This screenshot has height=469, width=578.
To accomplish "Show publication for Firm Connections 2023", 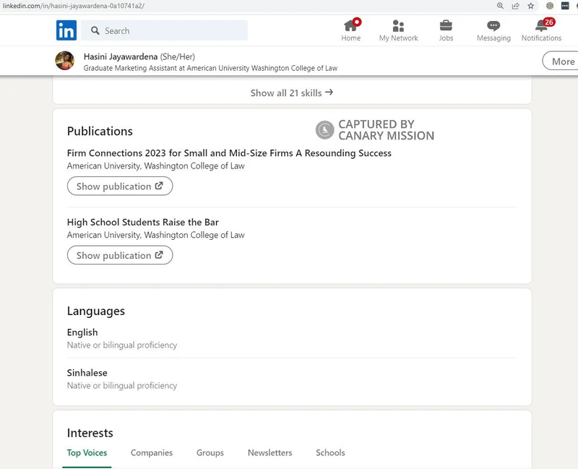I will click(120, 186).
